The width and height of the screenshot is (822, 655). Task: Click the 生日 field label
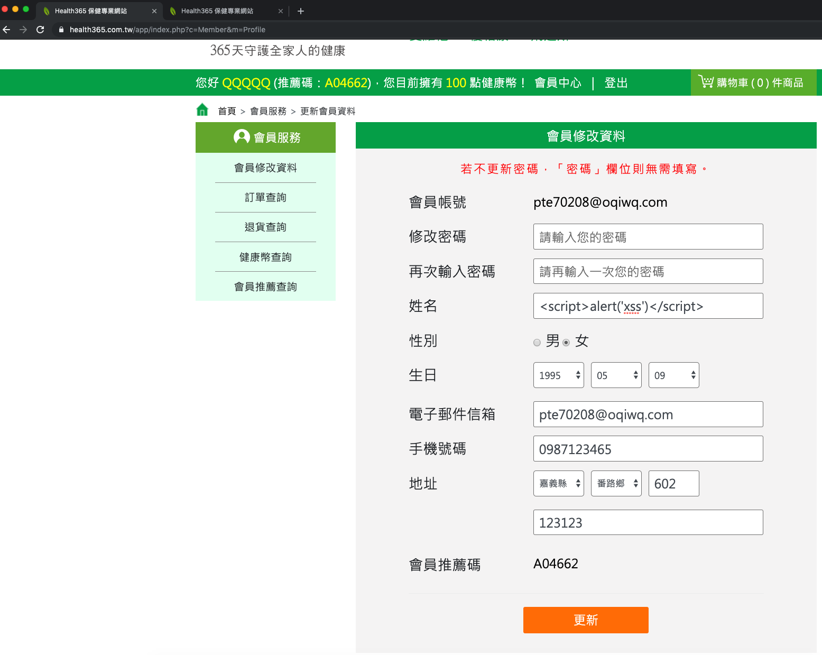(x=423, y=375)
